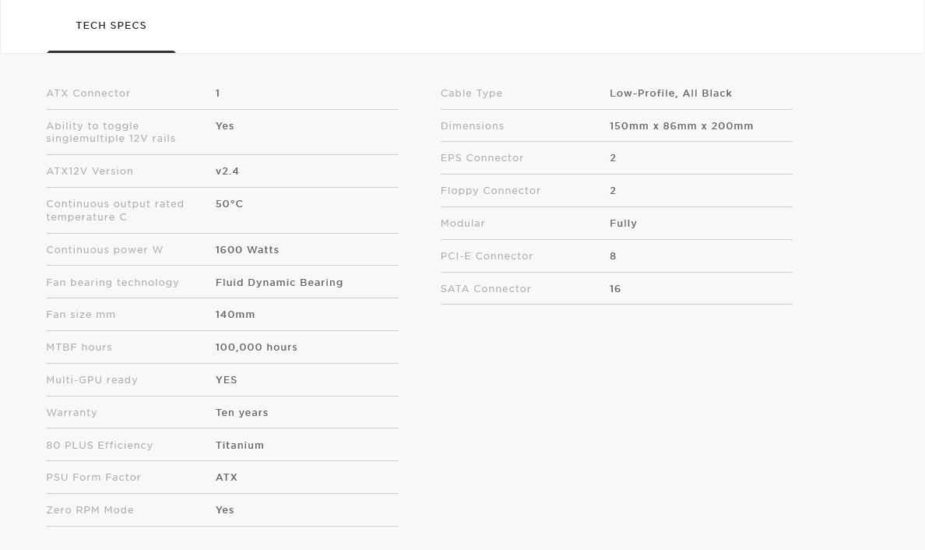925x550 pixels.
Task: Select the PSU Form Factor label
Action: tap(93, 478)
